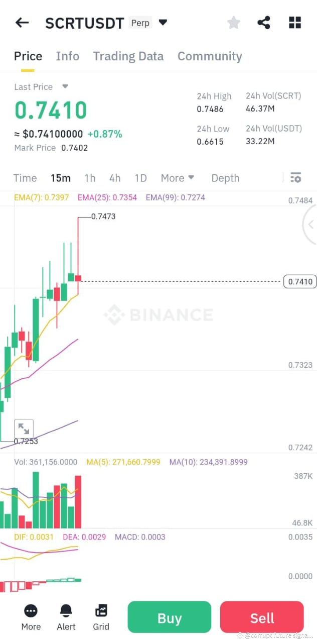Switch chart to Depth view
The image size is (317, 643).
(225, 178)
